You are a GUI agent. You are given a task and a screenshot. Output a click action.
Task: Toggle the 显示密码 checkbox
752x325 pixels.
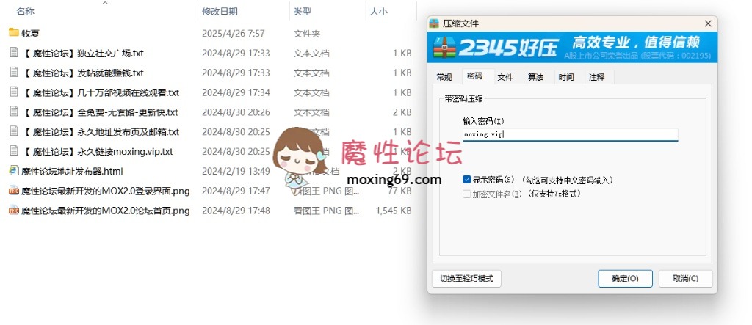(466, 180)
